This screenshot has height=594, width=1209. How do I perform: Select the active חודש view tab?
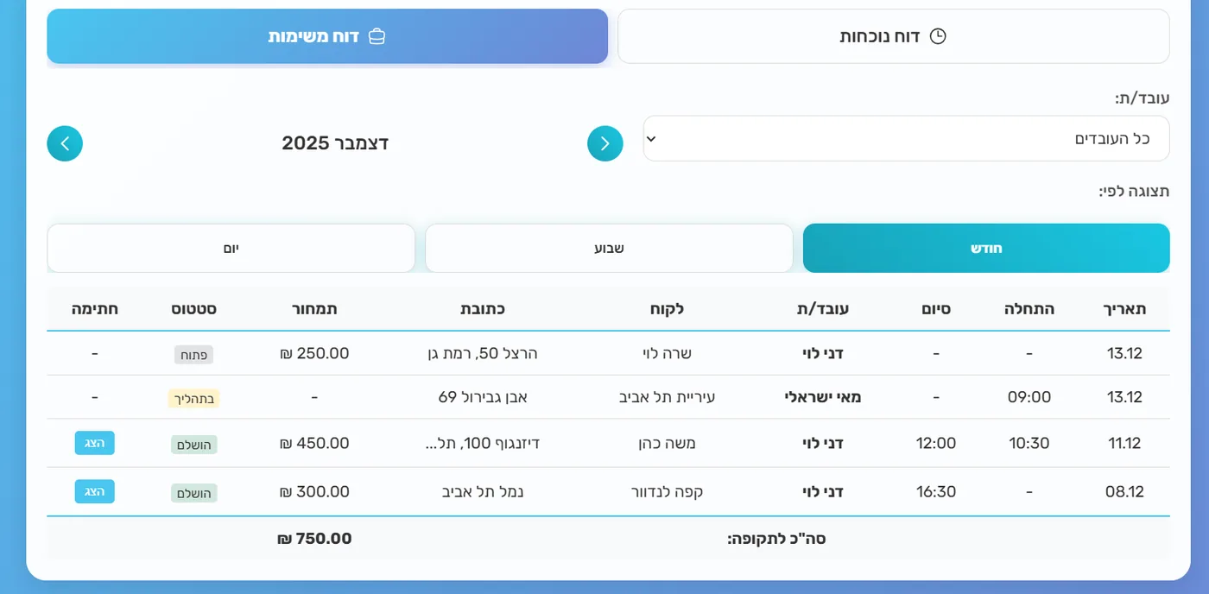pyautogui.click(x=986, y=248)
